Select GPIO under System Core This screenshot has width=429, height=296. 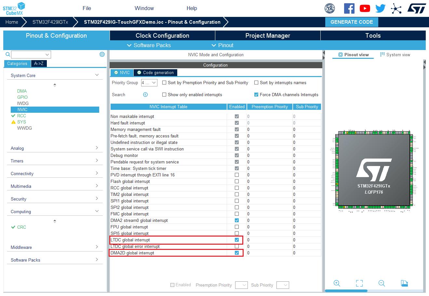pos(22,97)
